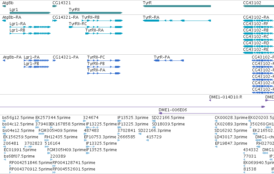Click the IP13225.5prime EST label

point(101,124)
